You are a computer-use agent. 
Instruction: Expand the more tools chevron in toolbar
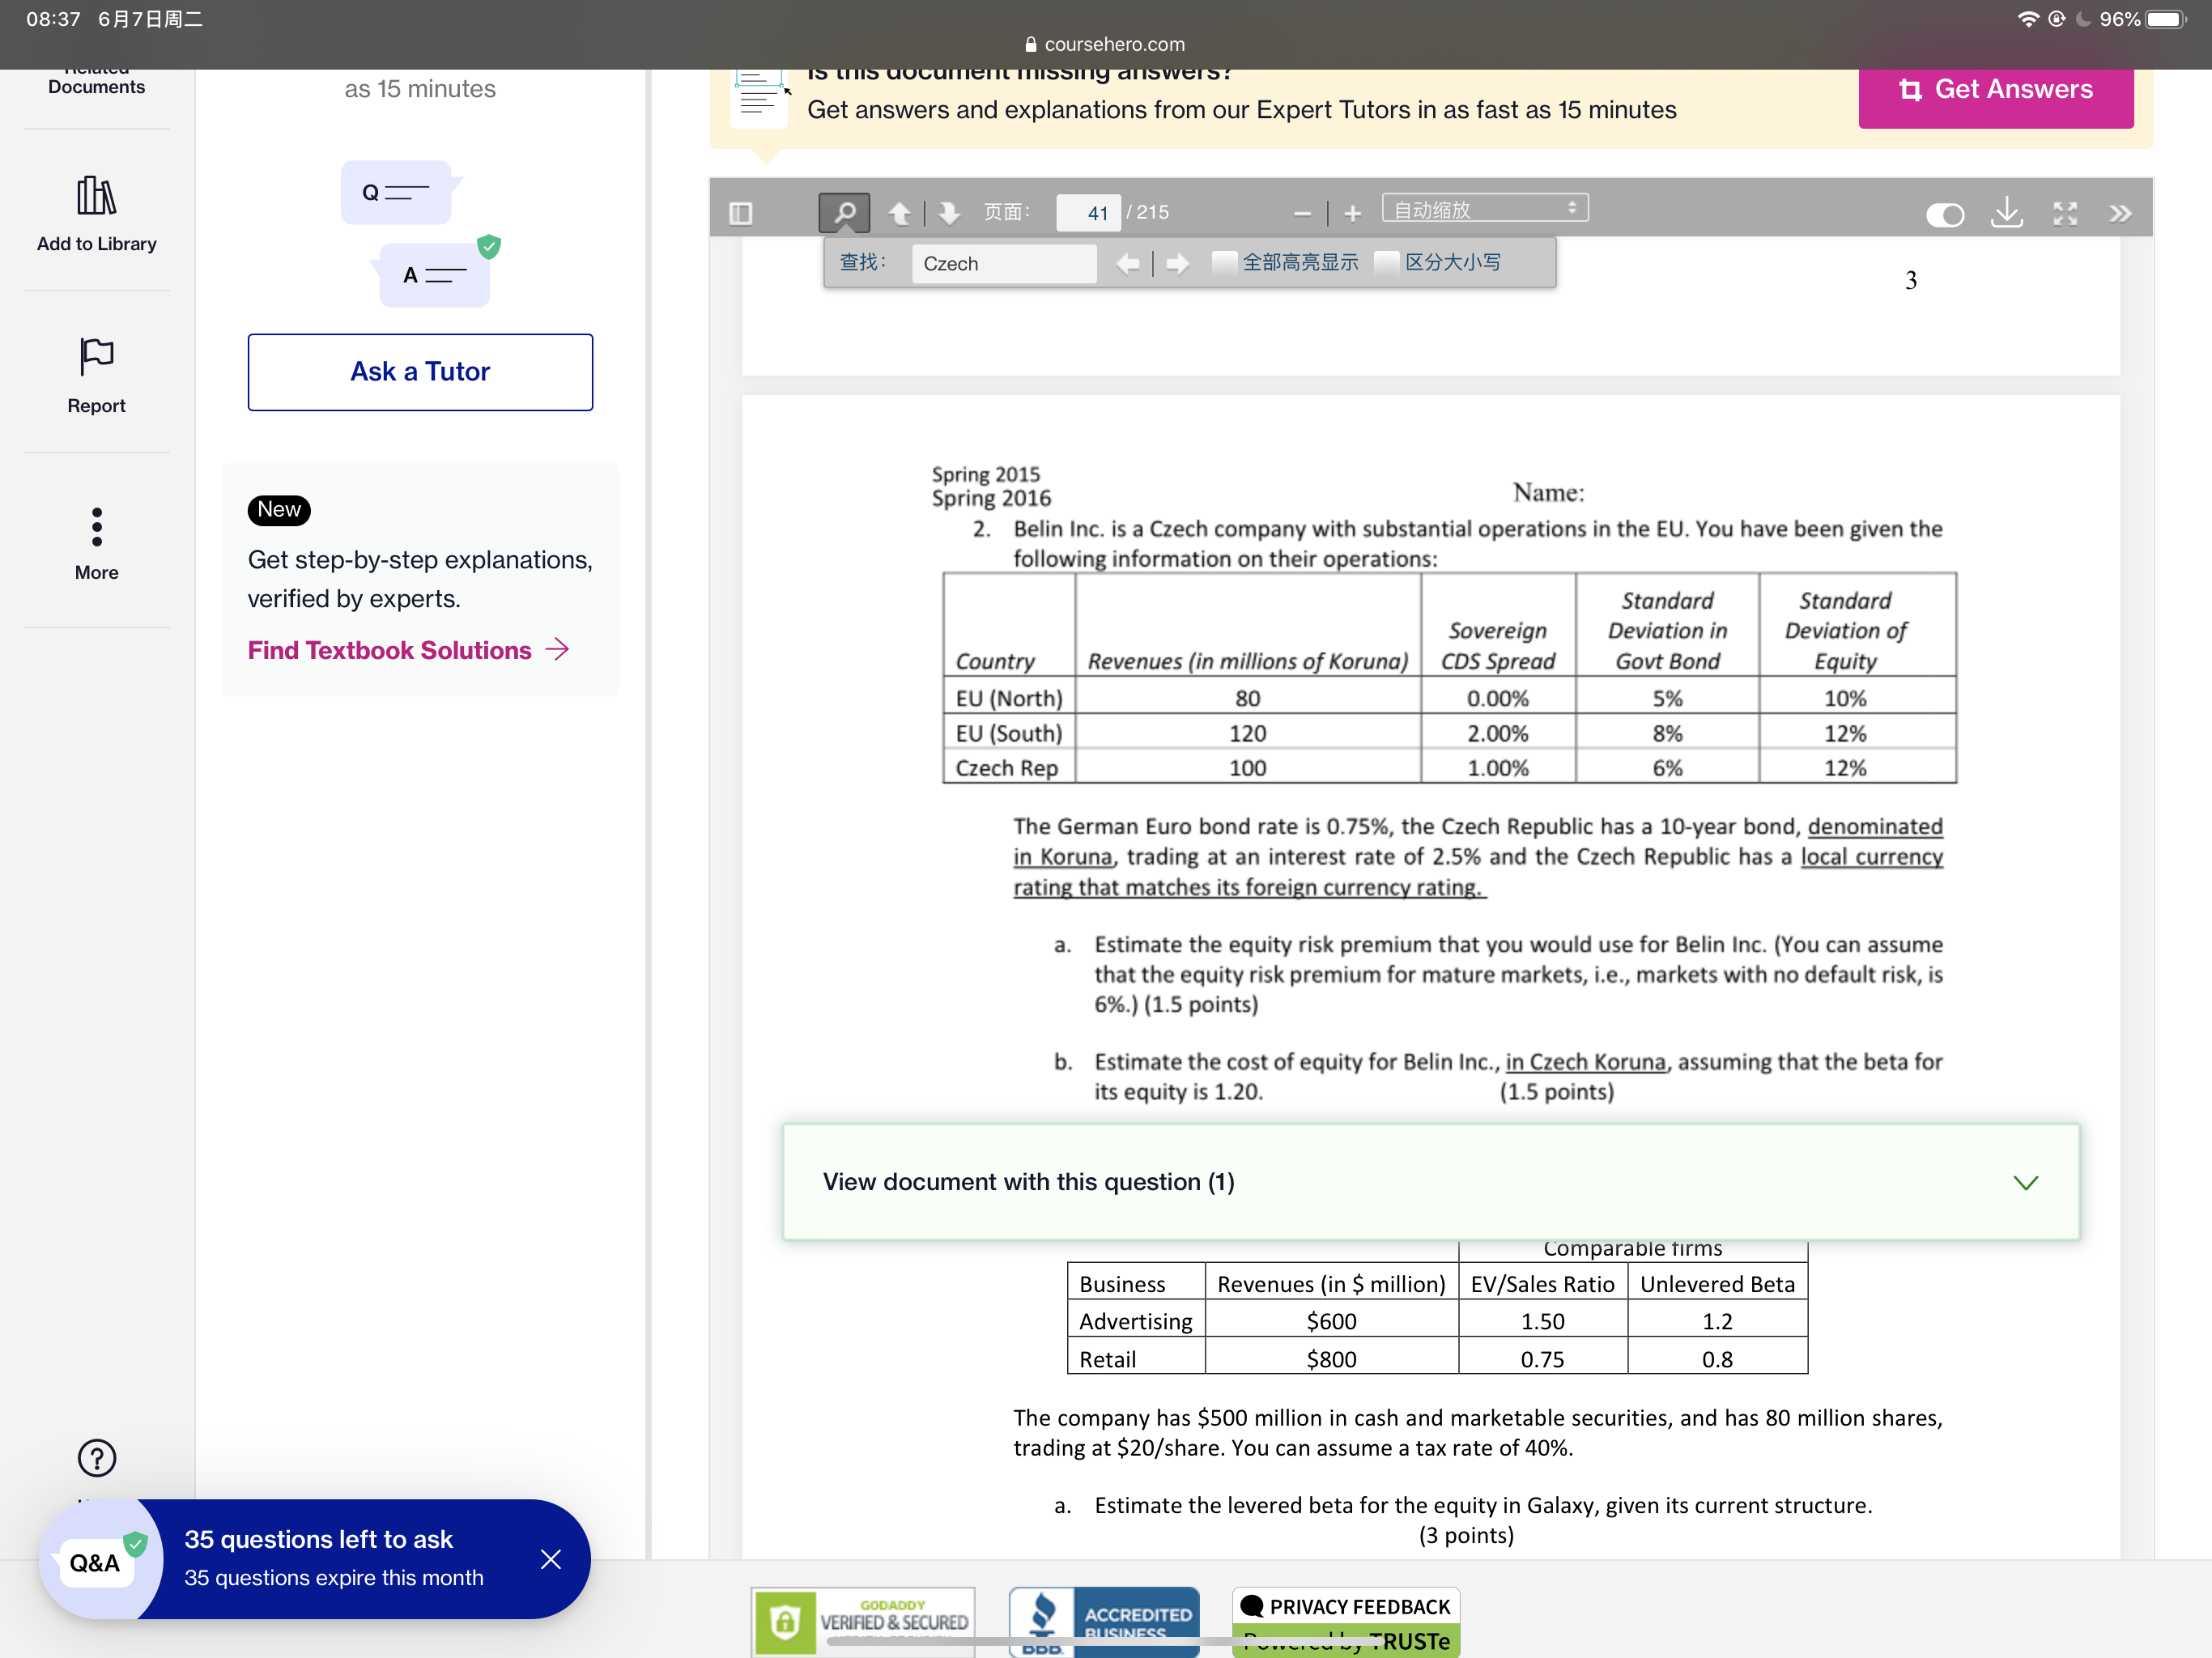coord(2119,212)
